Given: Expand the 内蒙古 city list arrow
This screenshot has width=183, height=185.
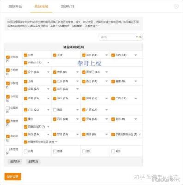Looking at the screenshot, I should click(x=48, y=62).
